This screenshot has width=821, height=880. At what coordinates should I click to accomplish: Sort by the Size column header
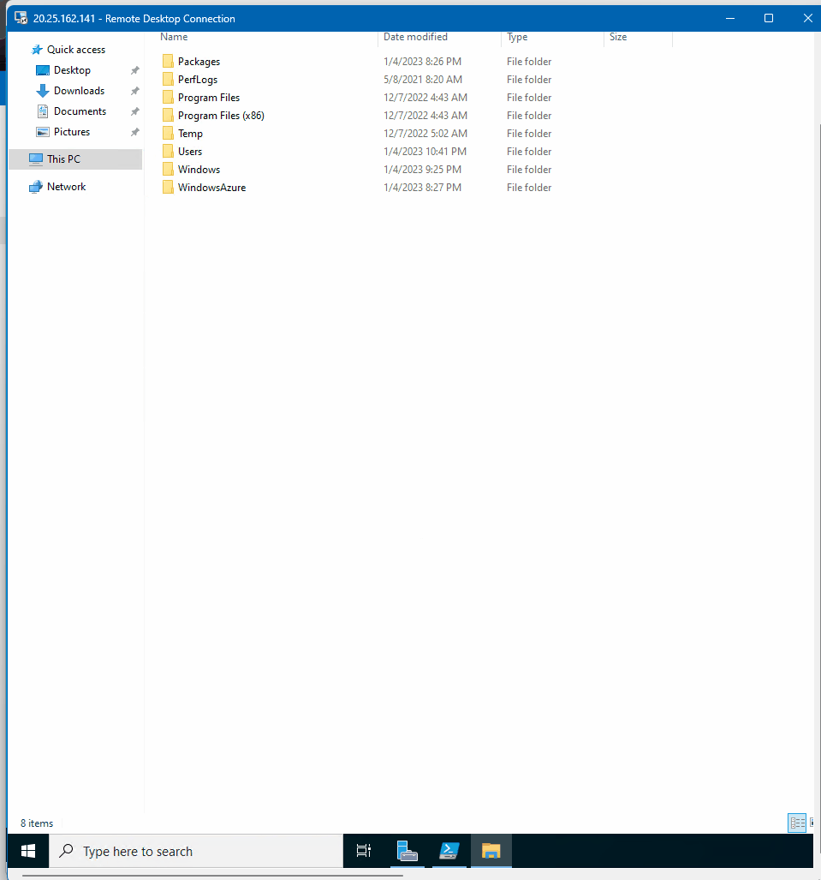pos(618,37)
